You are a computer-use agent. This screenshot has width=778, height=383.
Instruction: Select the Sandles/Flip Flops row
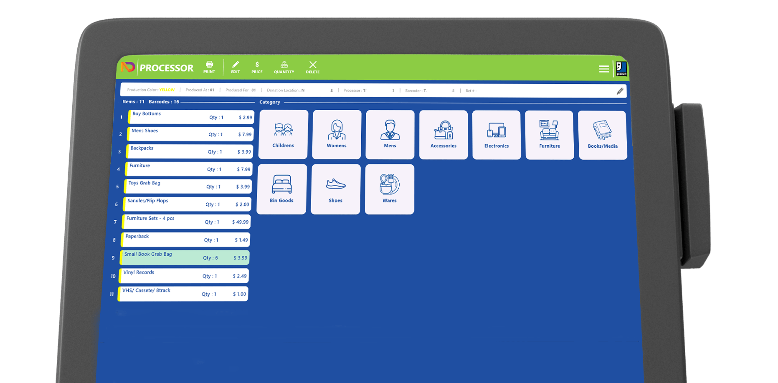pyautogui.click(x=187, y=204)
